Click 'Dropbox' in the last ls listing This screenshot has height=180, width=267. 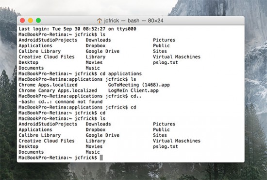coord(96,130)
